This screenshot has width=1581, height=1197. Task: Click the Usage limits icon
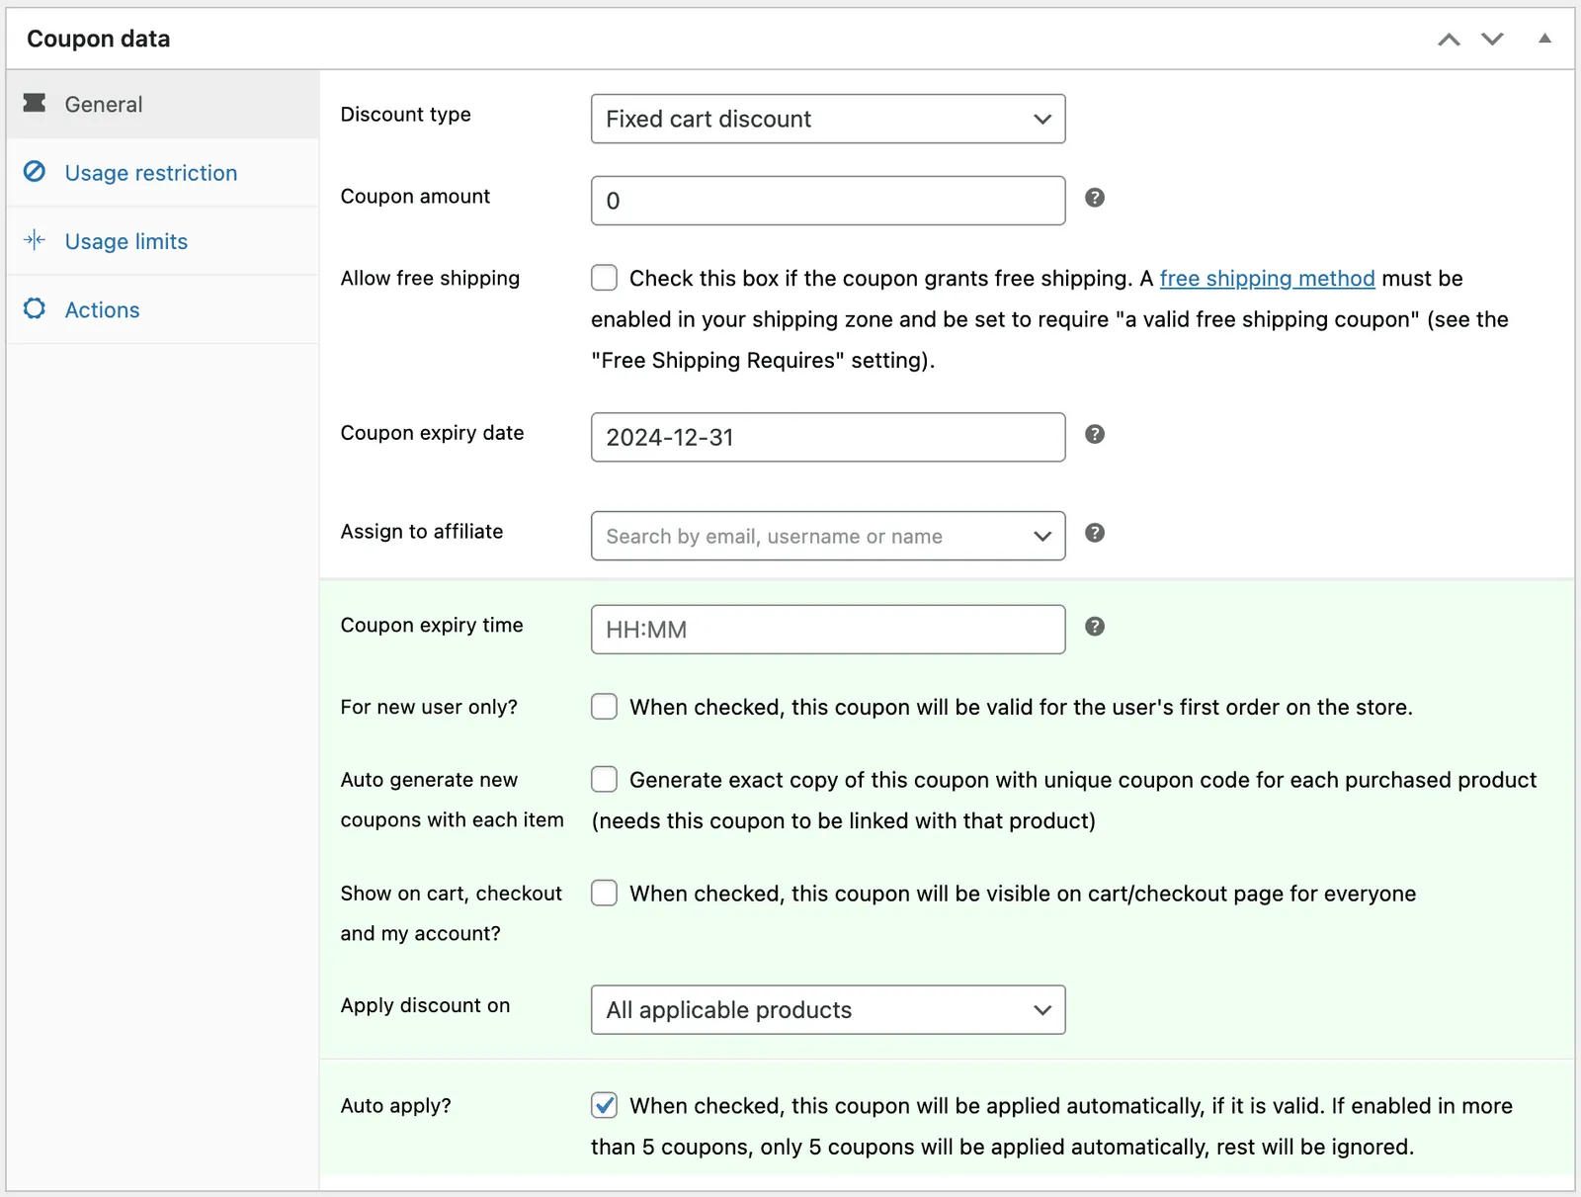(x=35, y=240)
